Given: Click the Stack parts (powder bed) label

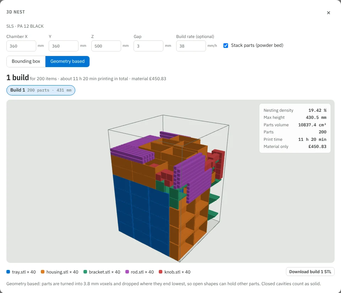Looking at the screenshot, I should 257,45.
